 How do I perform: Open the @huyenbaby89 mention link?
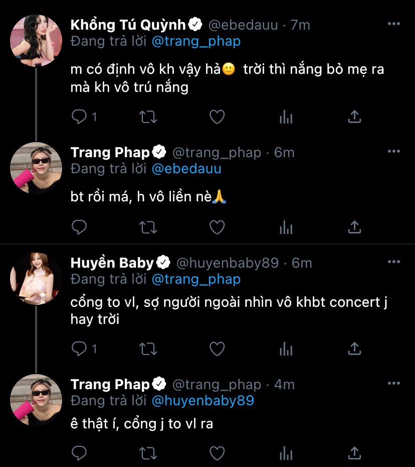pos(202,400)
